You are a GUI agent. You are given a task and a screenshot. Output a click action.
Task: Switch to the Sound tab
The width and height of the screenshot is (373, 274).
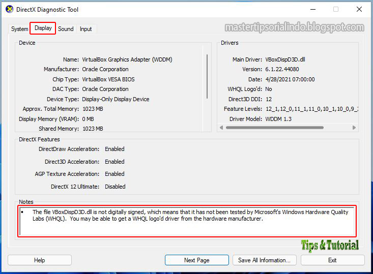click(66, 29)
